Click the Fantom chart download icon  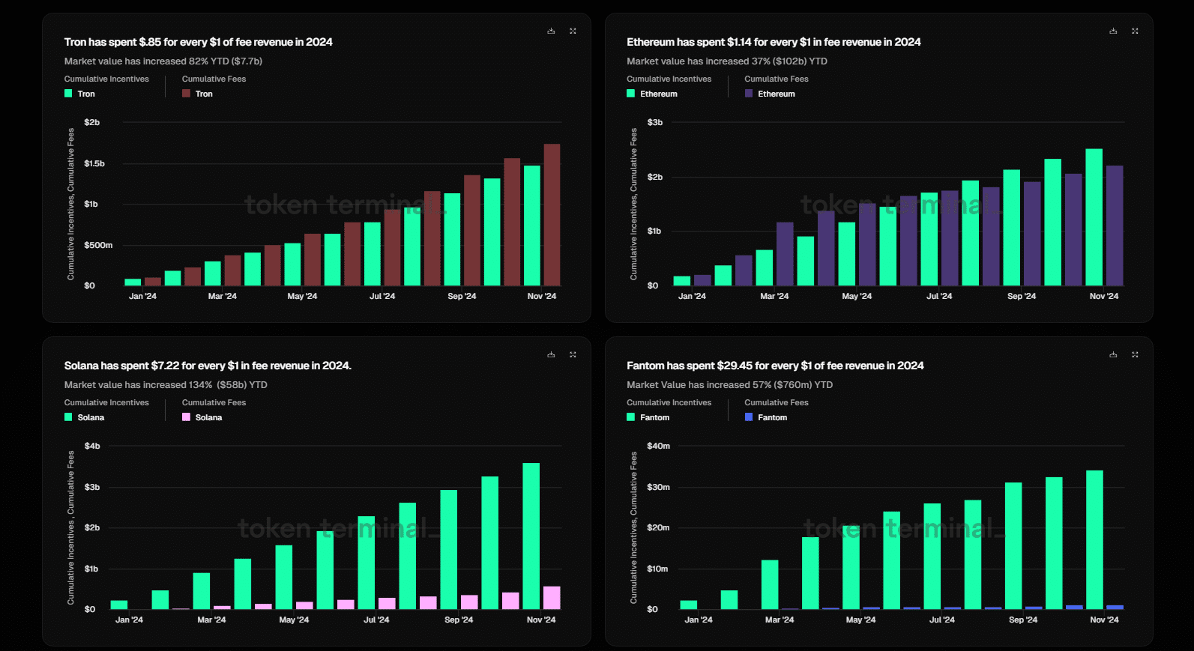(1113, 354)
